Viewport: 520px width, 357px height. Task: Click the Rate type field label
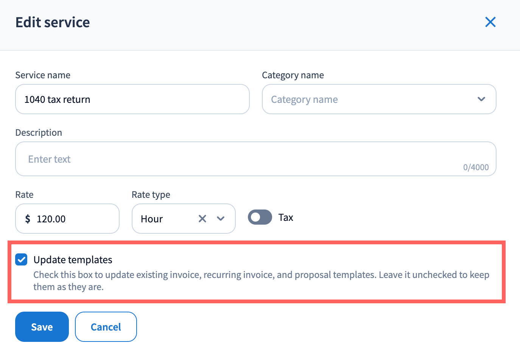[x=151, y=195]
